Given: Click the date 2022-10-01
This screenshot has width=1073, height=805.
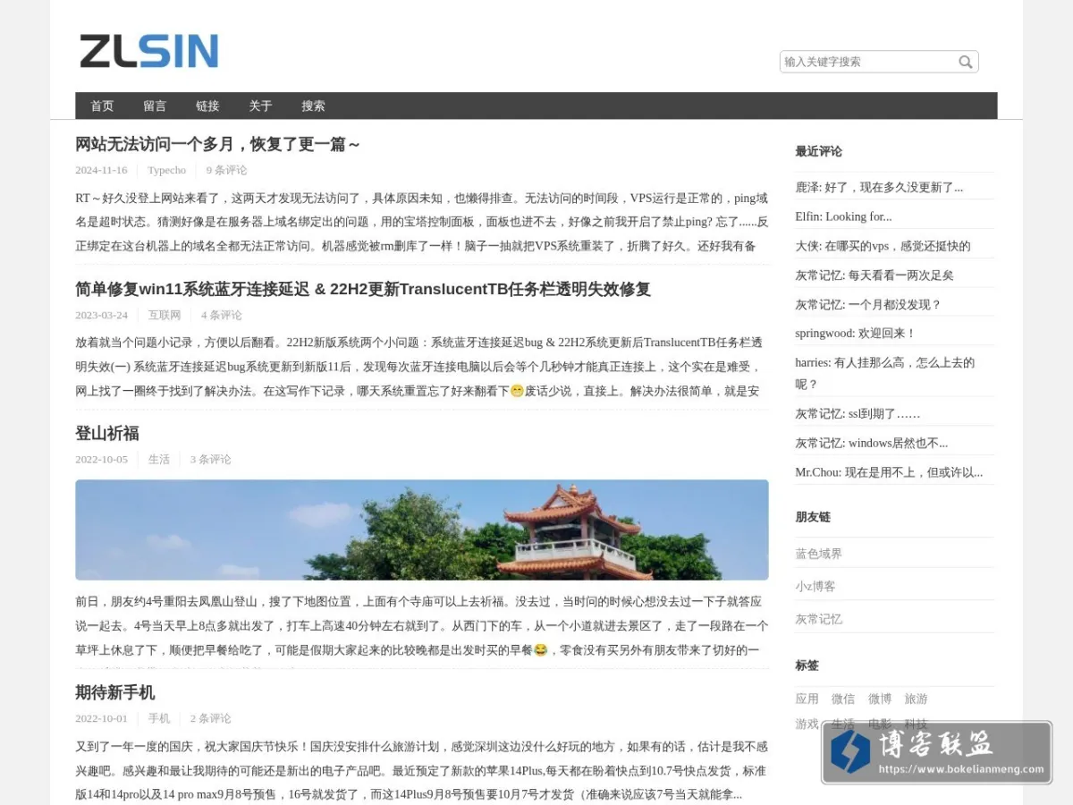Looking at the screenshot, I should [x=101, y=718].
